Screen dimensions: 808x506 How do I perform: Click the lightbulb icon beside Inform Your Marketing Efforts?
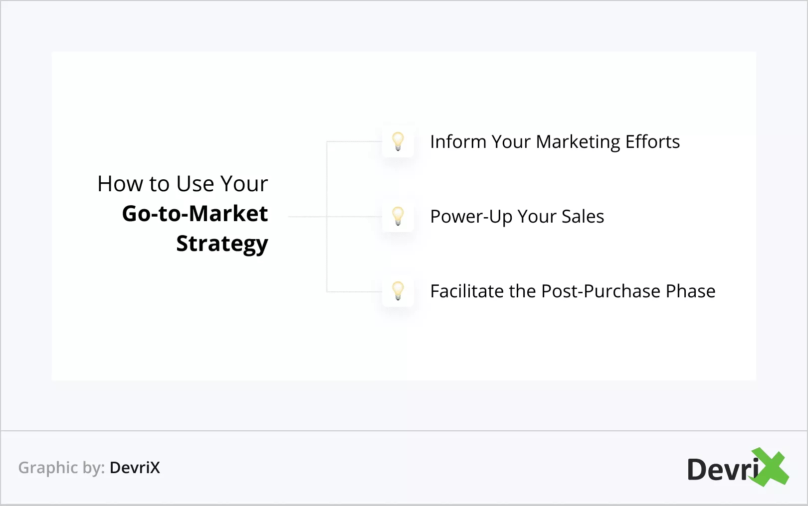398,141
